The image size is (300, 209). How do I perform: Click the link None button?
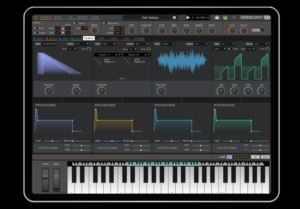[x=265, y=157]
